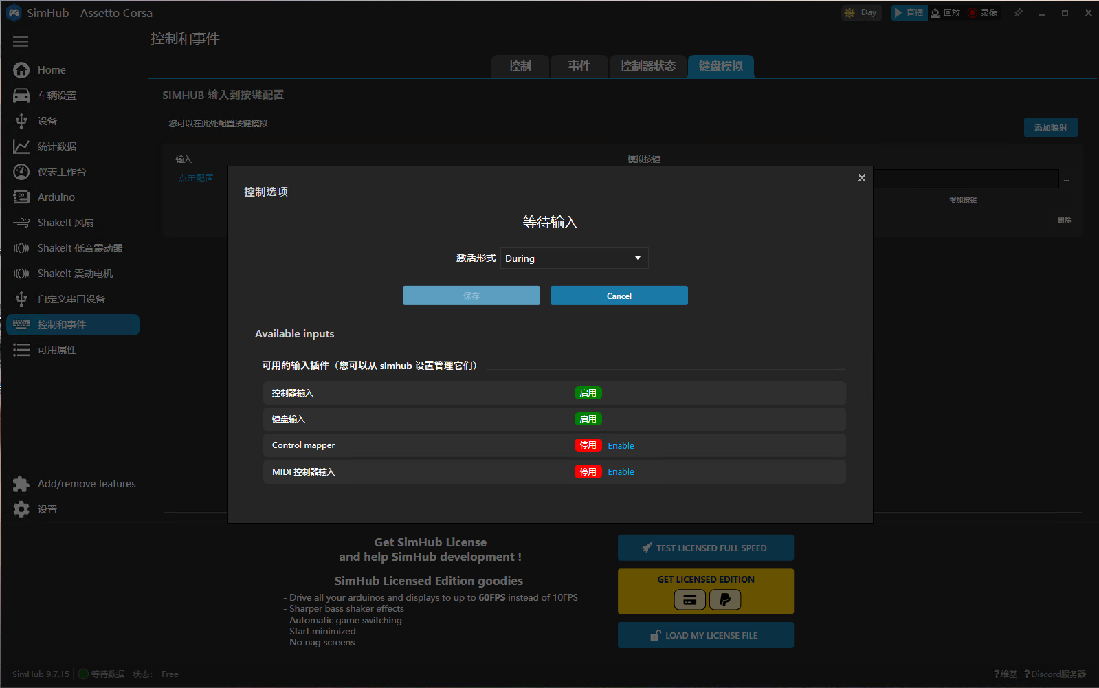Click the Home house icon
This screenshot has width=1099, height=688.
21,70
